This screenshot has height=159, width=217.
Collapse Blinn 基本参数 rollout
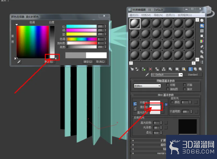[x=166, y=95]
